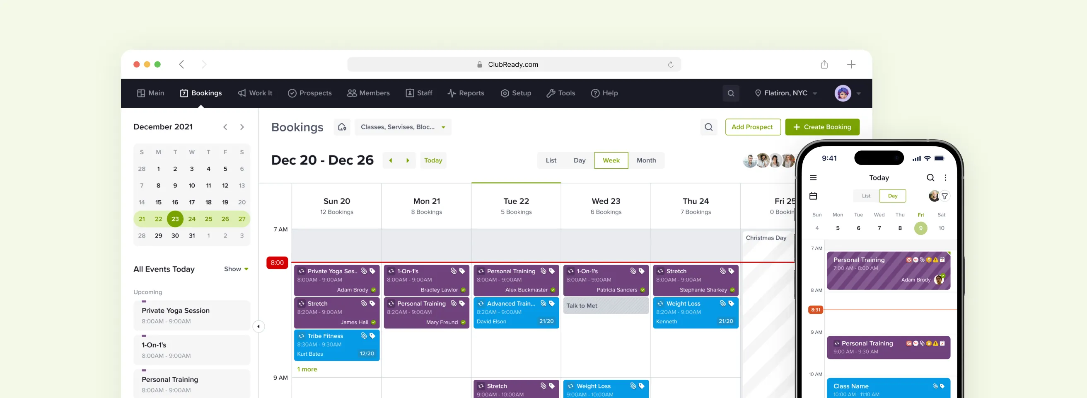
Task: Open the Classes, Servises, Bloc... filter dropdown
Action: [x=403, y=127]
